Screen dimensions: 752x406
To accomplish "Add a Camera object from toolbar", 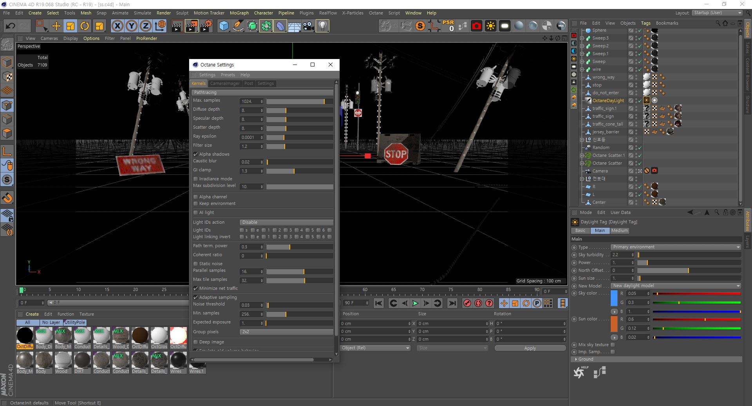I will 308,26.
